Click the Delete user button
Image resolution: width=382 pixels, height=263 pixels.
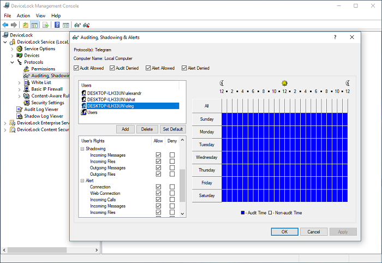tap(147, 129)
